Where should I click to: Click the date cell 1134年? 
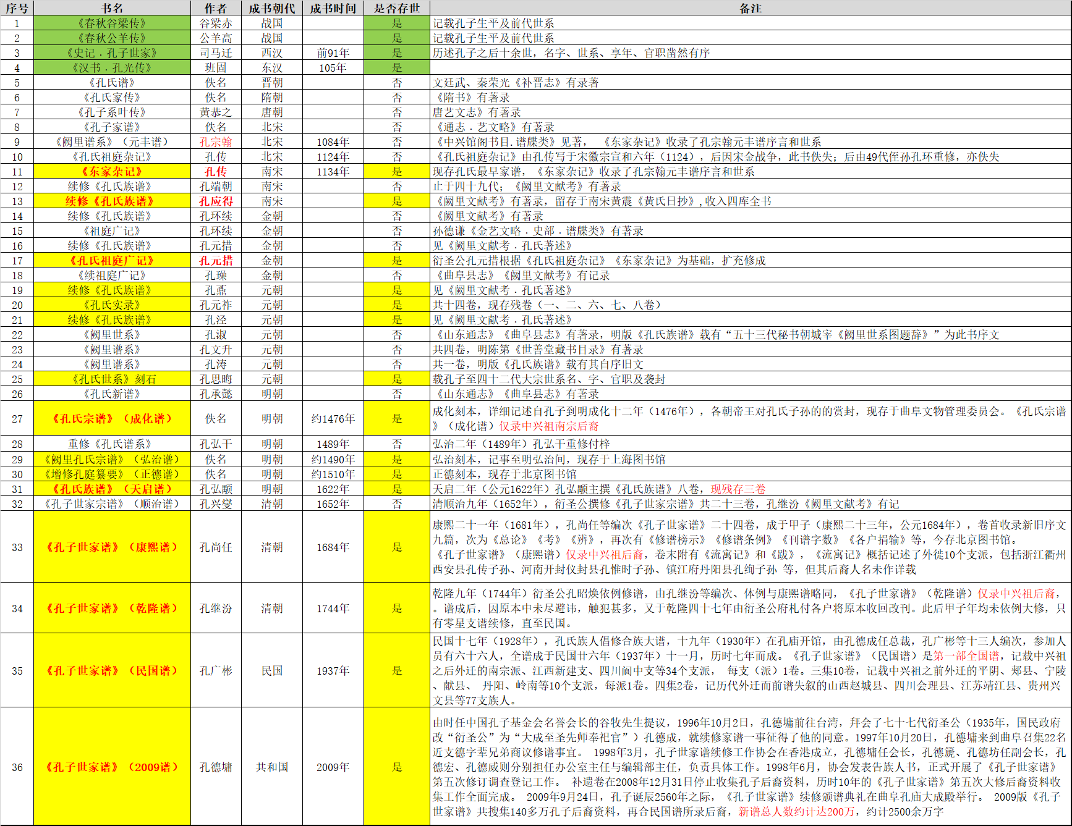333,172
